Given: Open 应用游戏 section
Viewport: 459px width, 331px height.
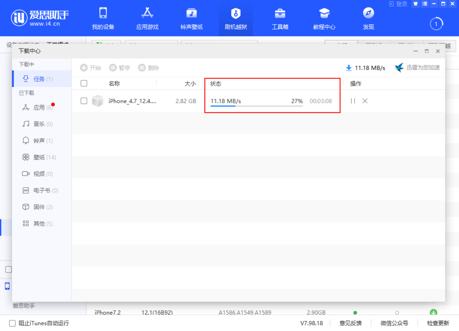Looking at the screenshot, I should coord(147,18).
